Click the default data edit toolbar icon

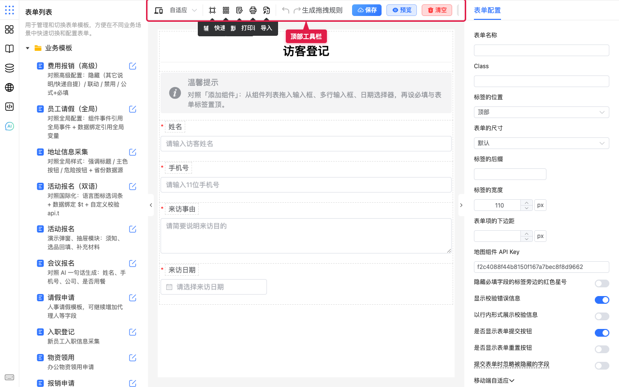239,10
